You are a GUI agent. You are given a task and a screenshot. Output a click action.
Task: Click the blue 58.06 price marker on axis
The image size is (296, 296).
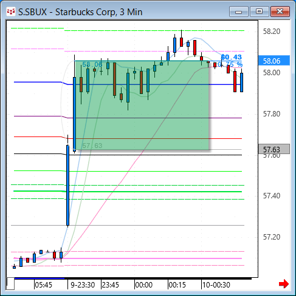274,61
